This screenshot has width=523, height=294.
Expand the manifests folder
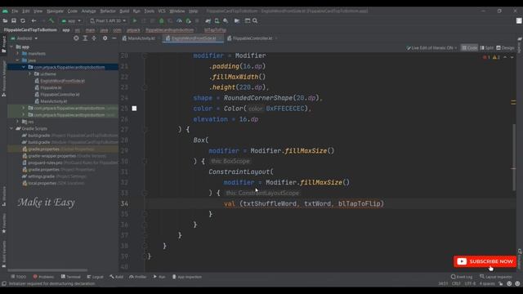click(18, 54)
